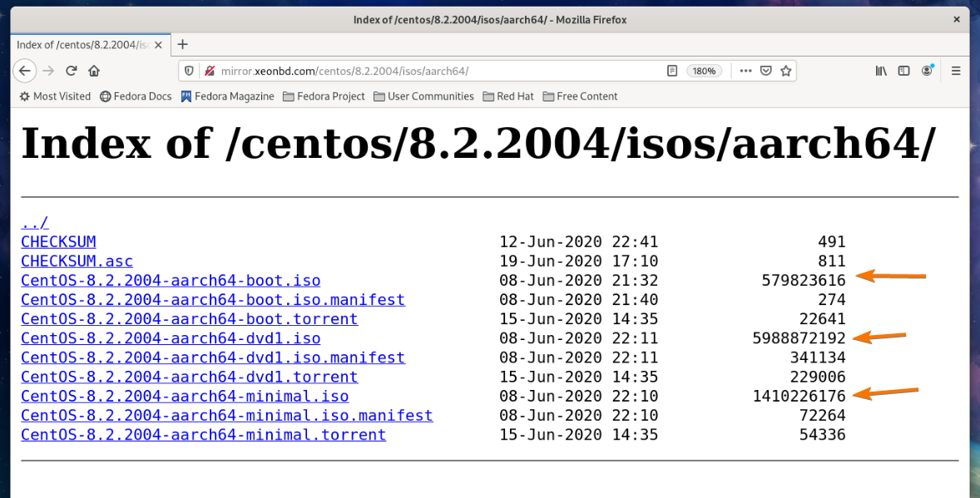
Task: Download CentOS-8.2.2004-aarch64-boot.iso
Action: (x=171, y=280)
